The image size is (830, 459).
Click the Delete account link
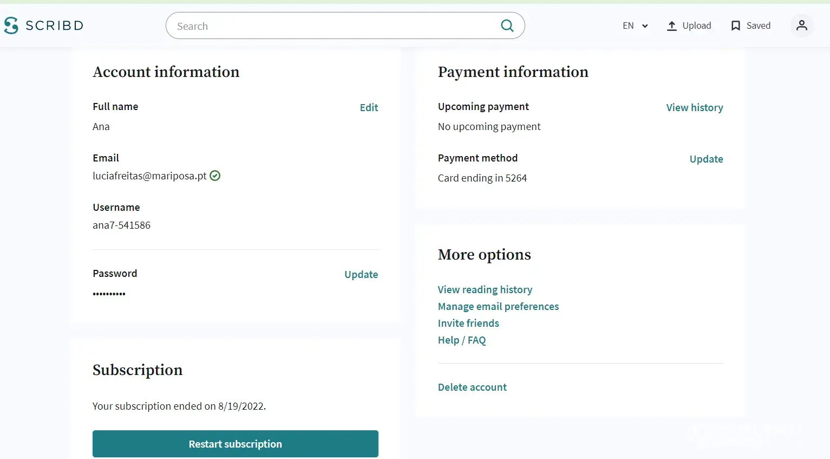pyautogui.click(x=472, y=387)
